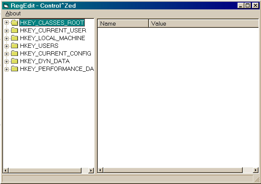The width and height of the screenshot is (261, 184).
Task: Maximize the RegEdit window
Action: pyautogui.click(x=247, y=6)
